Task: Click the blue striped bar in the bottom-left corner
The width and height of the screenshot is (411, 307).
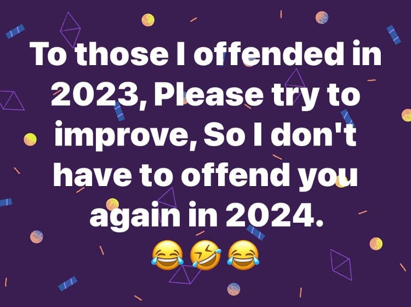Action: [67, 283]
